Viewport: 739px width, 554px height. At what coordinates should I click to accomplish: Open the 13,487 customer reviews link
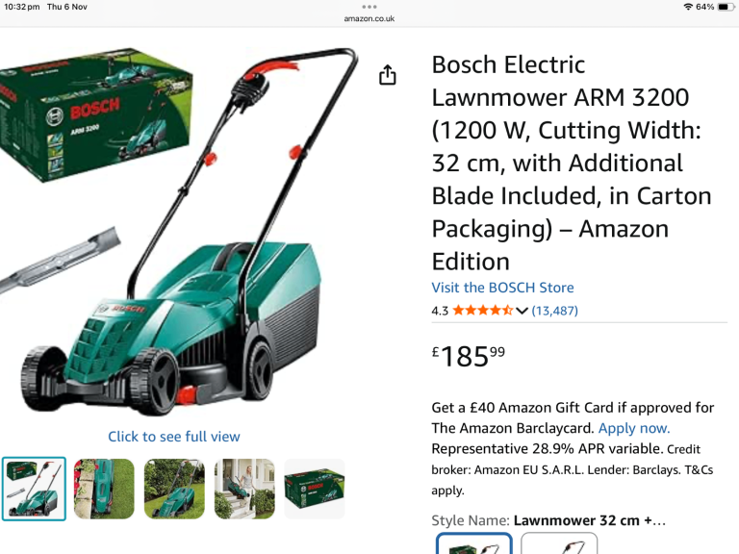click(x=554, y=311)
